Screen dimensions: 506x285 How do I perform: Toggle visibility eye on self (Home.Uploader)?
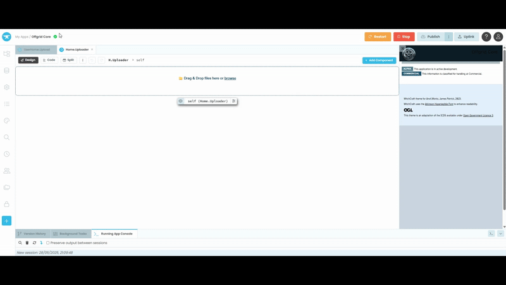(181, 101)
